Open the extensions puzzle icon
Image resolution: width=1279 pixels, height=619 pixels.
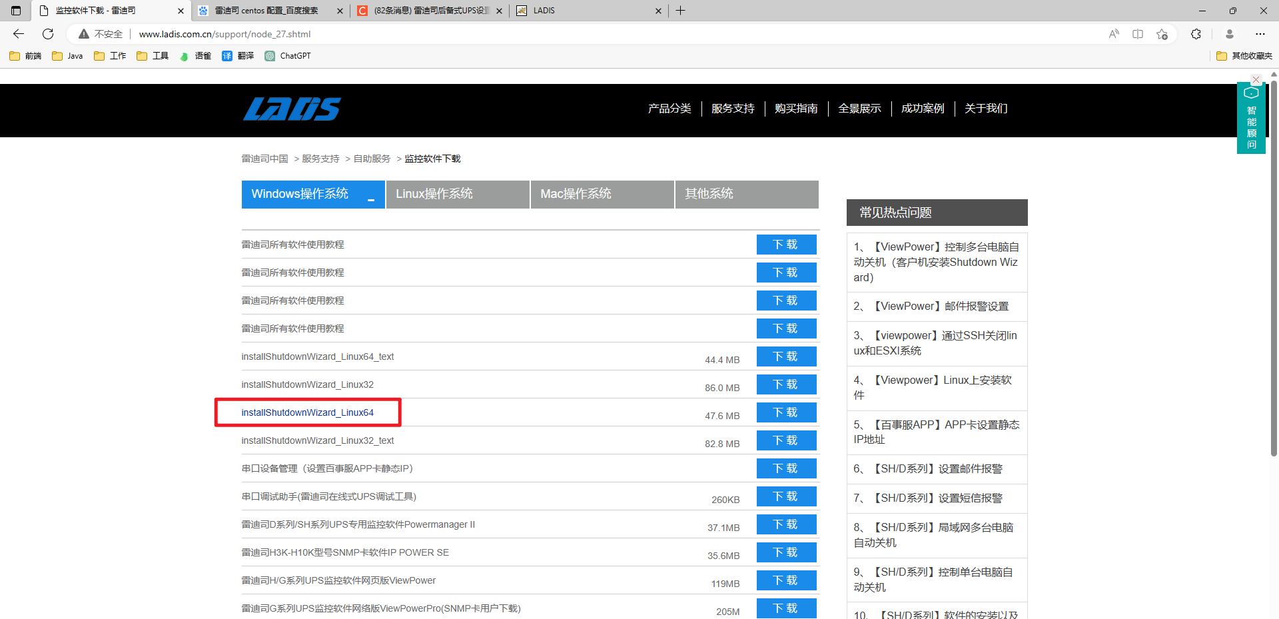click(x=1196, y=34)
